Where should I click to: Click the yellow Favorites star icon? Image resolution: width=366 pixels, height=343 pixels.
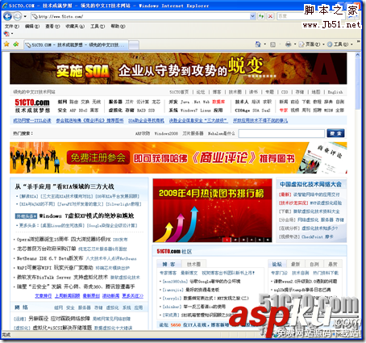tap(6, 44)
